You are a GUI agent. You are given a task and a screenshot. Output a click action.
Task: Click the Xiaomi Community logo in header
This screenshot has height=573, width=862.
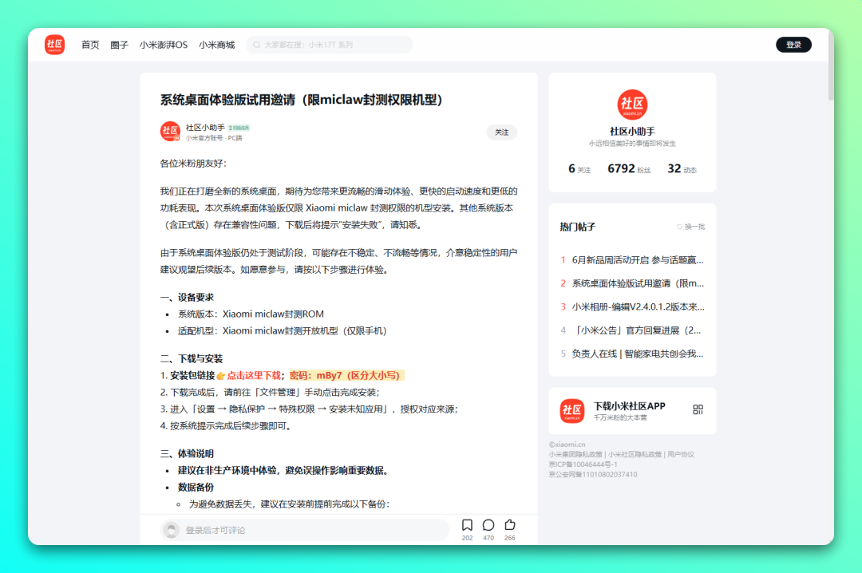tap(54, 45)
